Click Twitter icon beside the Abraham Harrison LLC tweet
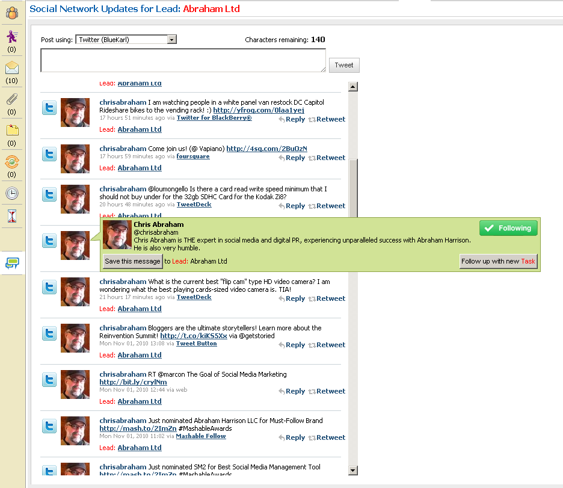The width and height of the screenshot is (563, 488). 49,426
